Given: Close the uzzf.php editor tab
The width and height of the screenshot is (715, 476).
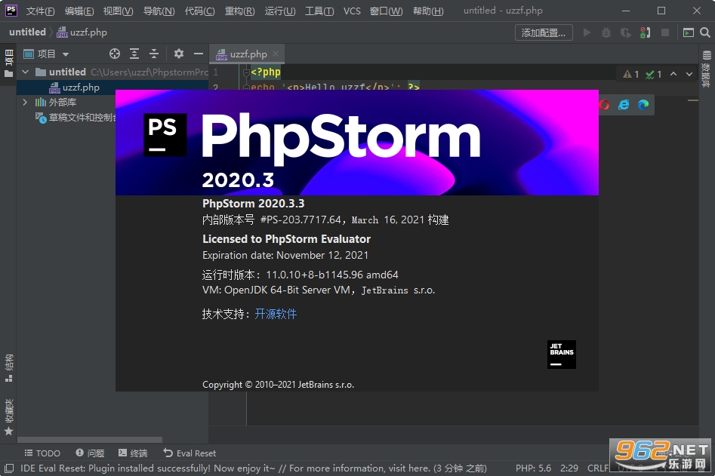Looking at the screenshot, I should coord(276,54).
